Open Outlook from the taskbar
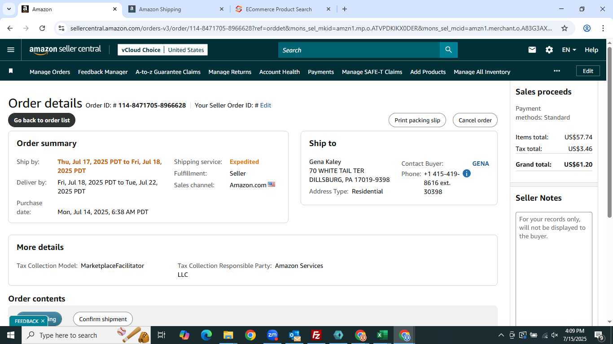 [x=294, y=335]
